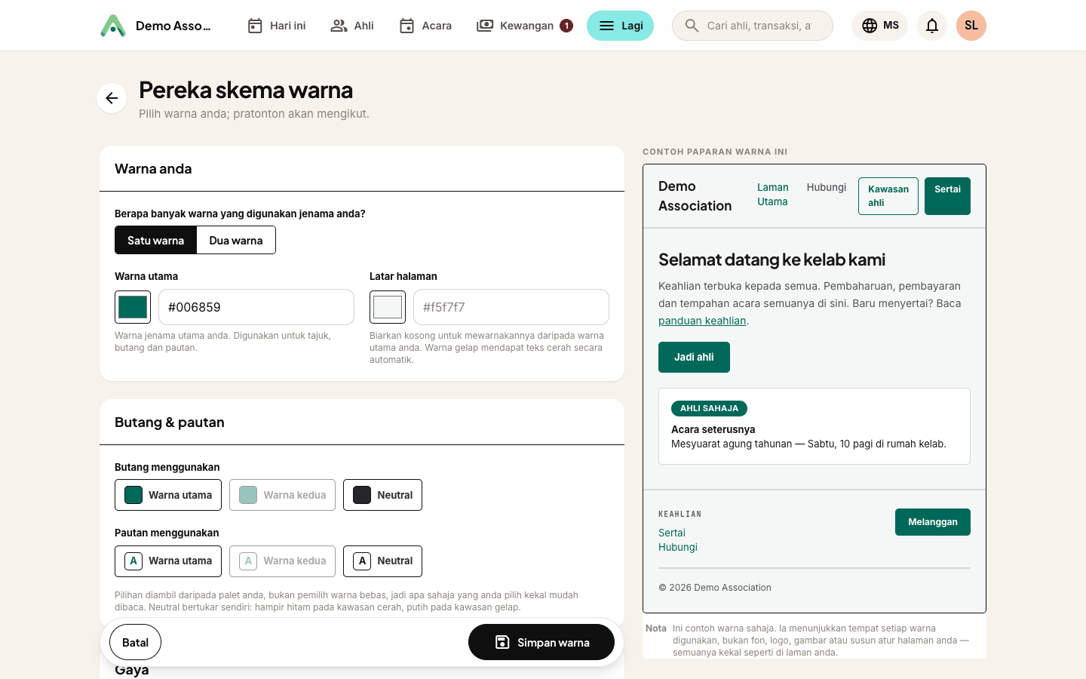
Task: Click the Hubungi link in preview footer
Action: pos(678,547)
